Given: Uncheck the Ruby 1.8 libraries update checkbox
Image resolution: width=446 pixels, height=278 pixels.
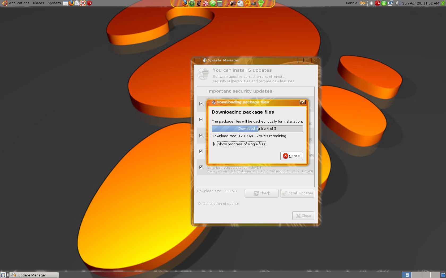Looking at the screenshot, I should point(201,167).
